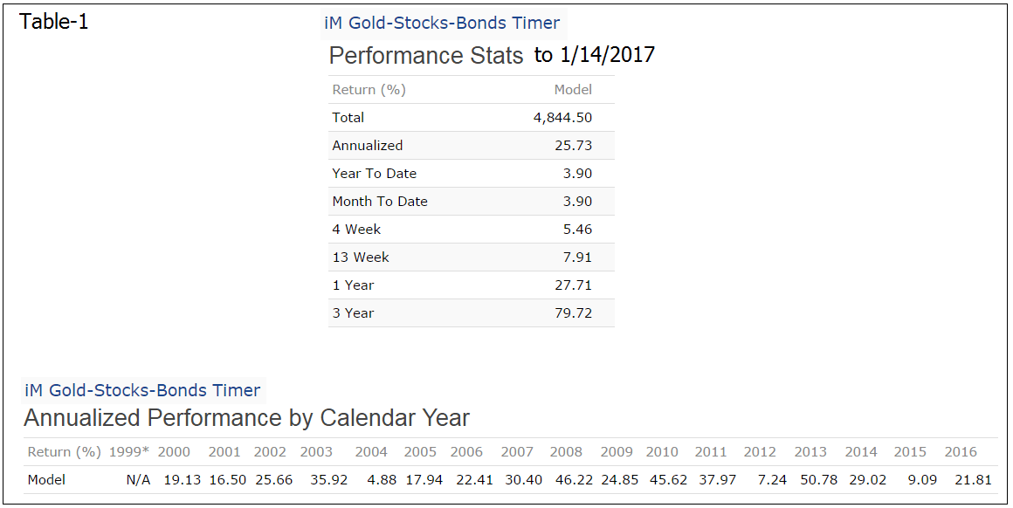1013x508 pixels.
Task: Click the Table-1 label
Action: coord(53,22)
